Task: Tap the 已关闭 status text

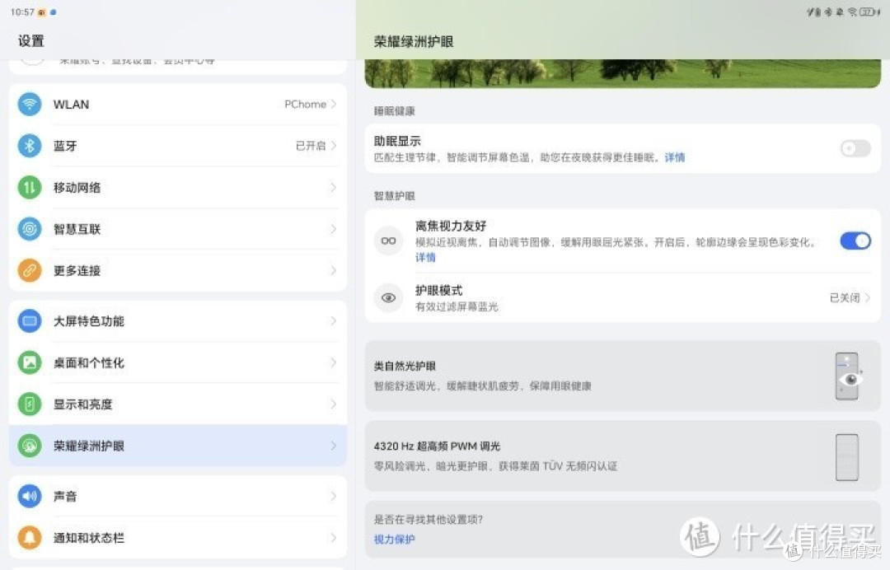Action: tap(845, 297)
